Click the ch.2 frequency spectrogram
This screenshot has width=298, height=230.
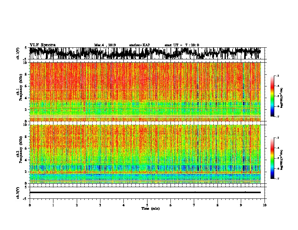click(145, 154)
